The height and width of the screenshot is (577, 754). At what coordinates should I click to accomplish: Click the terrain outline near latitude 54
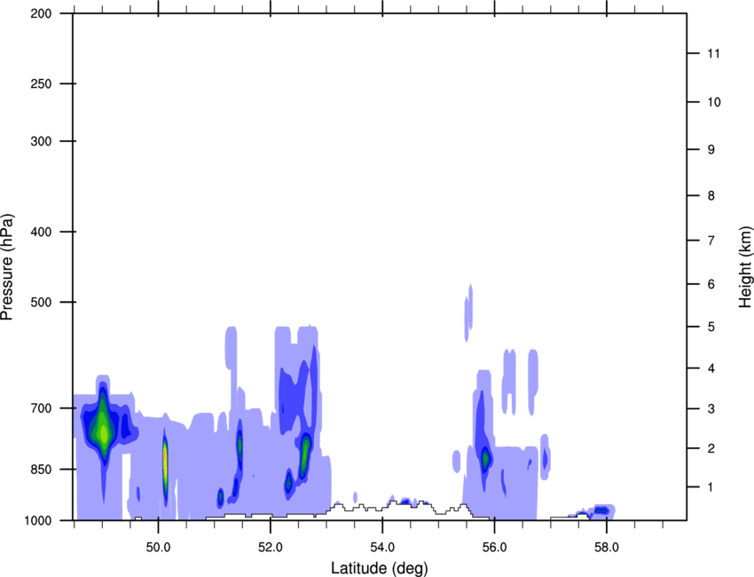pos(383,508)
